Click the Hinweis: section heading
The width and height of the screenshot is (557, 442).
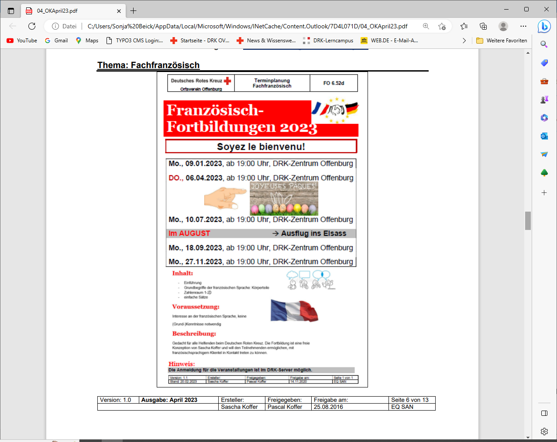[182, 364]
